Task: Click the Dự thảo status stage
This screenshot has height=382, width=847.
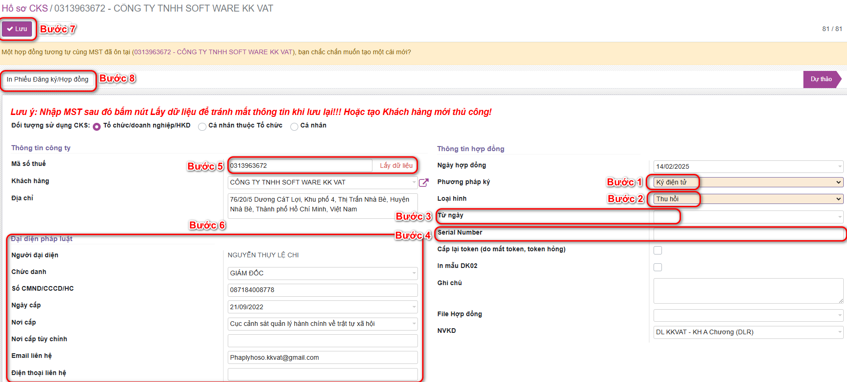Action: (x=821, y=79)
